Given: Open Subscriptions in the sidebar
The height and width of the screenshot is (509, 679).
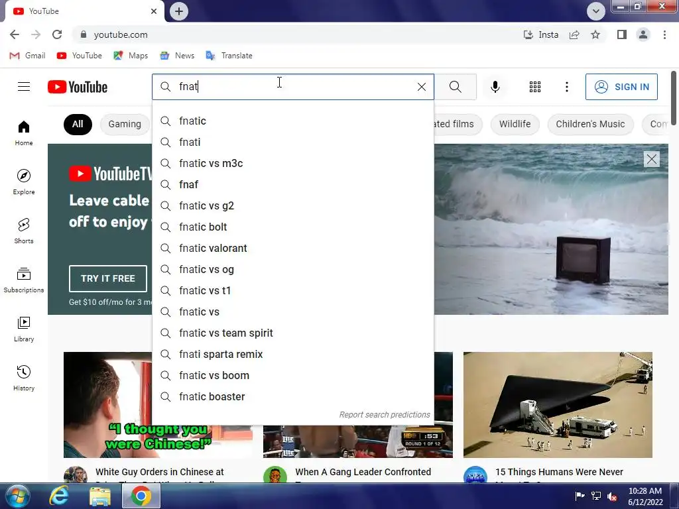Looking at the screenshot, I should (x=24, y=280).
